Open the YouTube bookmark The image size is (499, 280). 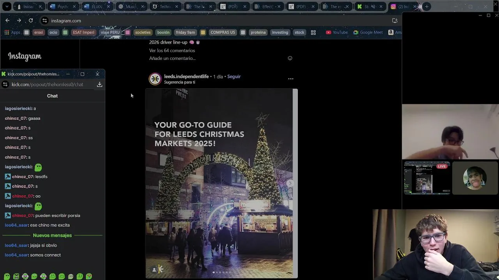click(336, 32)
